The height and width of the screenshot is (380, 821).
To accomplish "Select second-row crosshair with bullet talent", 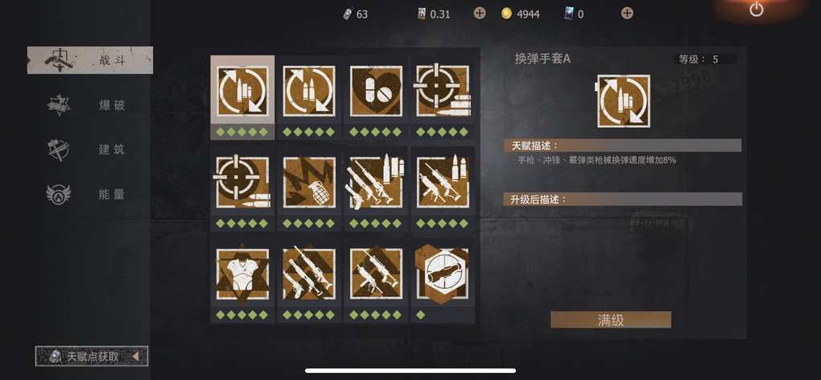I will tap(242, 182).
